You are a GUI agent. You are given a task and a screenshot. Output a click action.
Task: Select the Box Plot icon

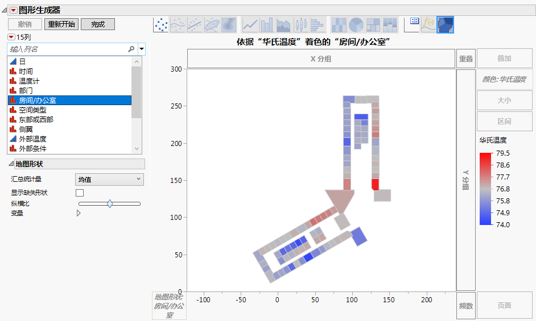coord(301,24)
